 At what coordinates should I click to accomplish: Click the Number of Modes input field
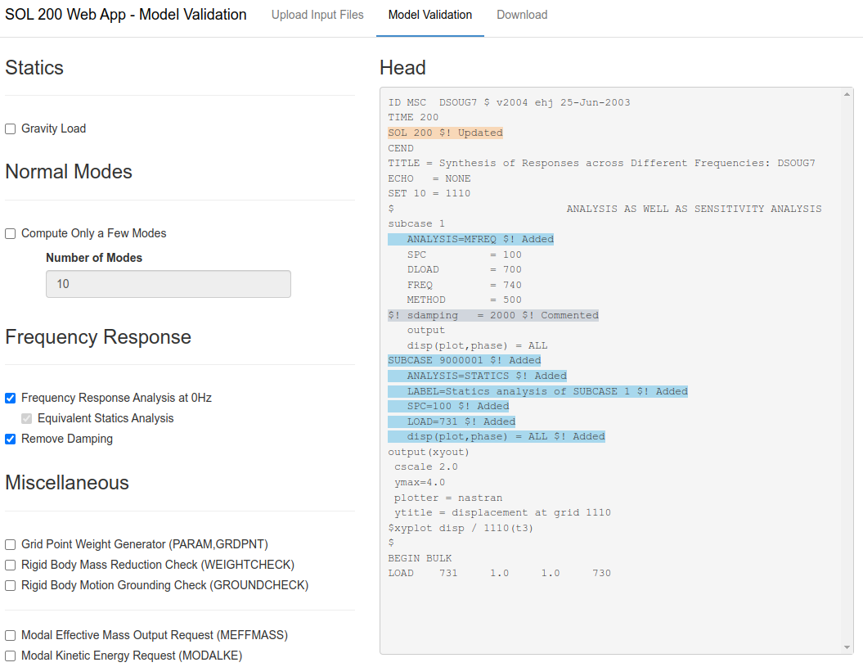click(x=169, y=284)
